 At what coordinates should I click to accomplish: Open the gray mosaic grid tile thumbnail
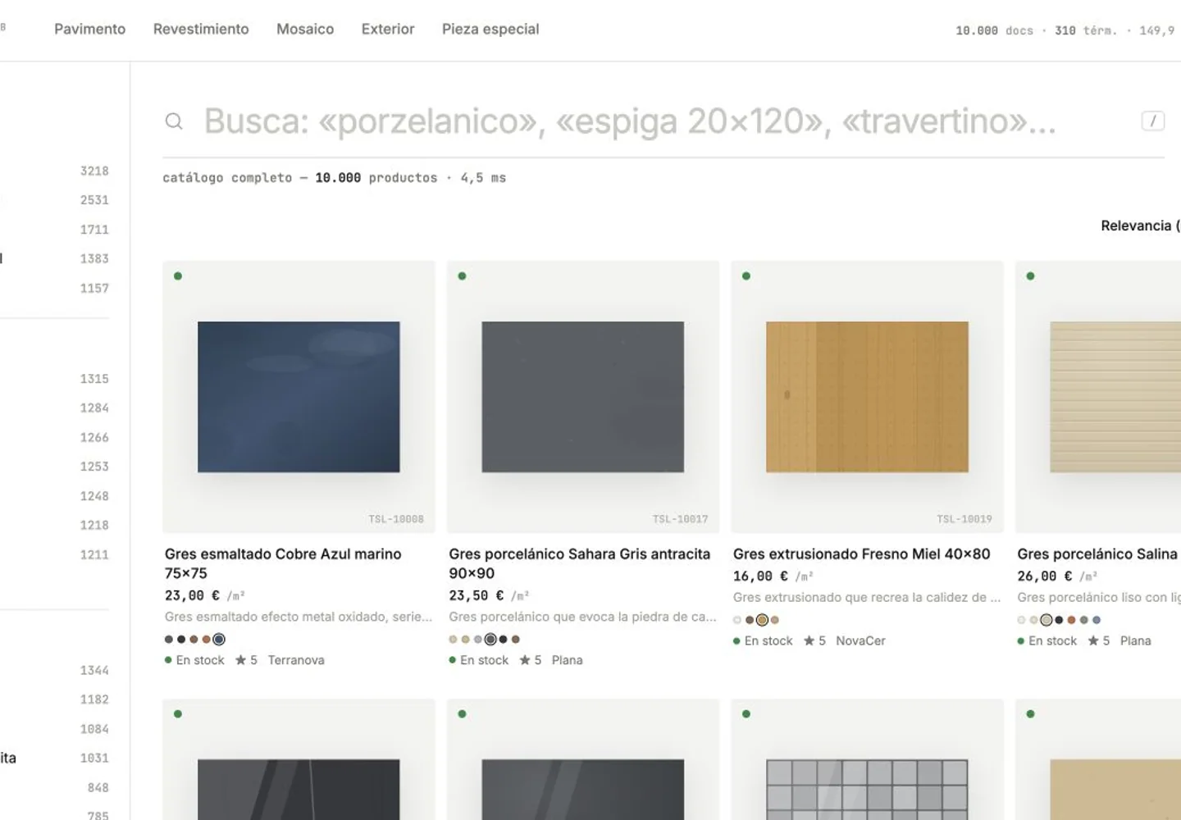click(867, 789)
